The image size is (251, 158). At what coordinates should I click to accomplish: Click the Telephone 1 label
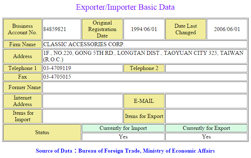click(x=23, y=68)
